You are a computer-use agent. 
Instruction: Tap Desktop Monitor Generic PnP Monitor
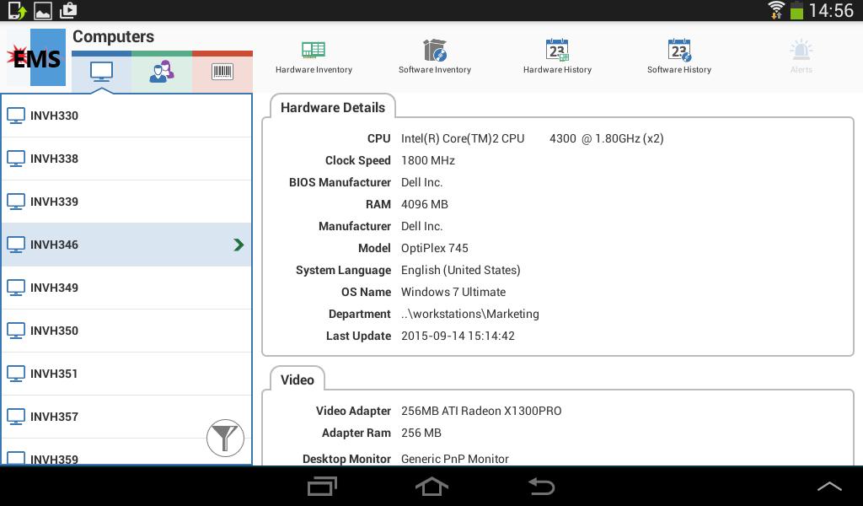coord(454,459)
